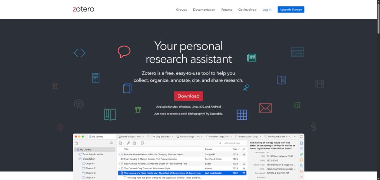The image size is (380, 180).
Task: Click the PDF icon on the selected Weir and Kessler row
Action: coord(244,173)
